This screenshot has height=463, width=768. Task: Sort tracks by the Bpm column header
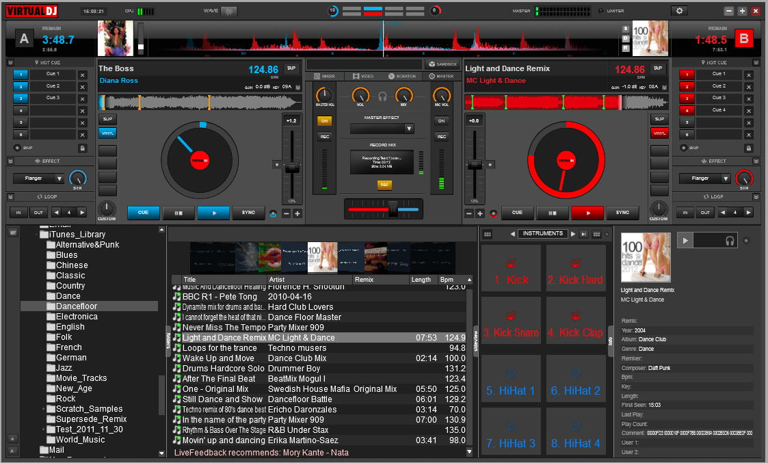click(x=451, y=280)
